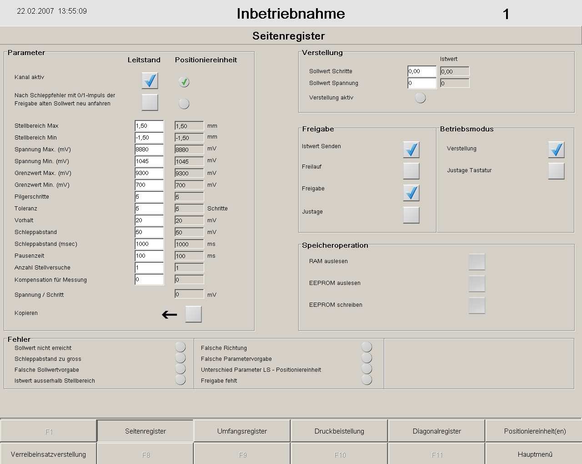Toggle Kanal aktiv Leitstand checkbox

pos(150,80)
